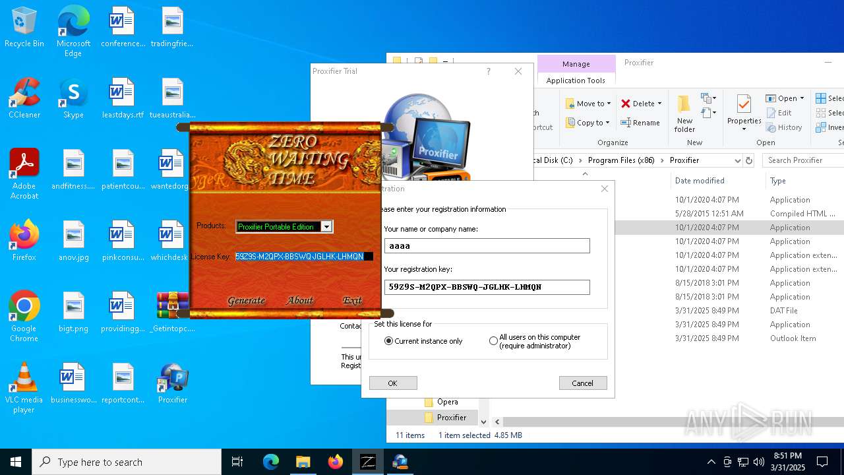Click the keygen License Key field
The width and height of the screenshot is (844, 475).
coord(304,257)
